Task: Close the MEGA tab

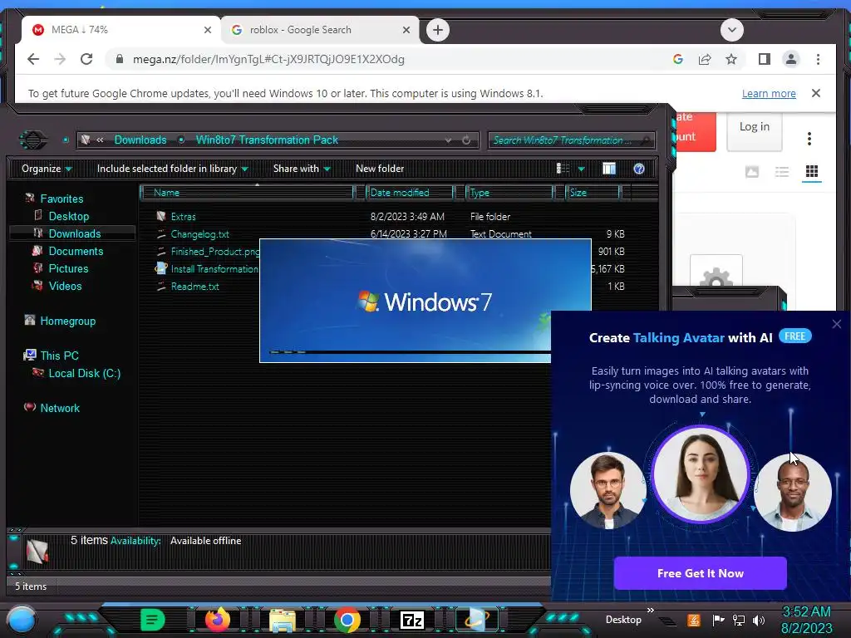Action: point(207,30)
